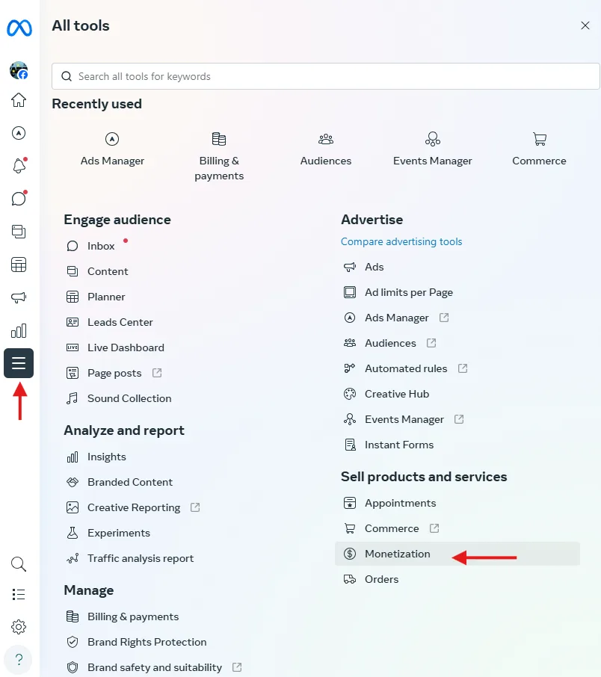Open Insights bar chart icon in sidebar

pyautogui.click(x=19, y=330)
